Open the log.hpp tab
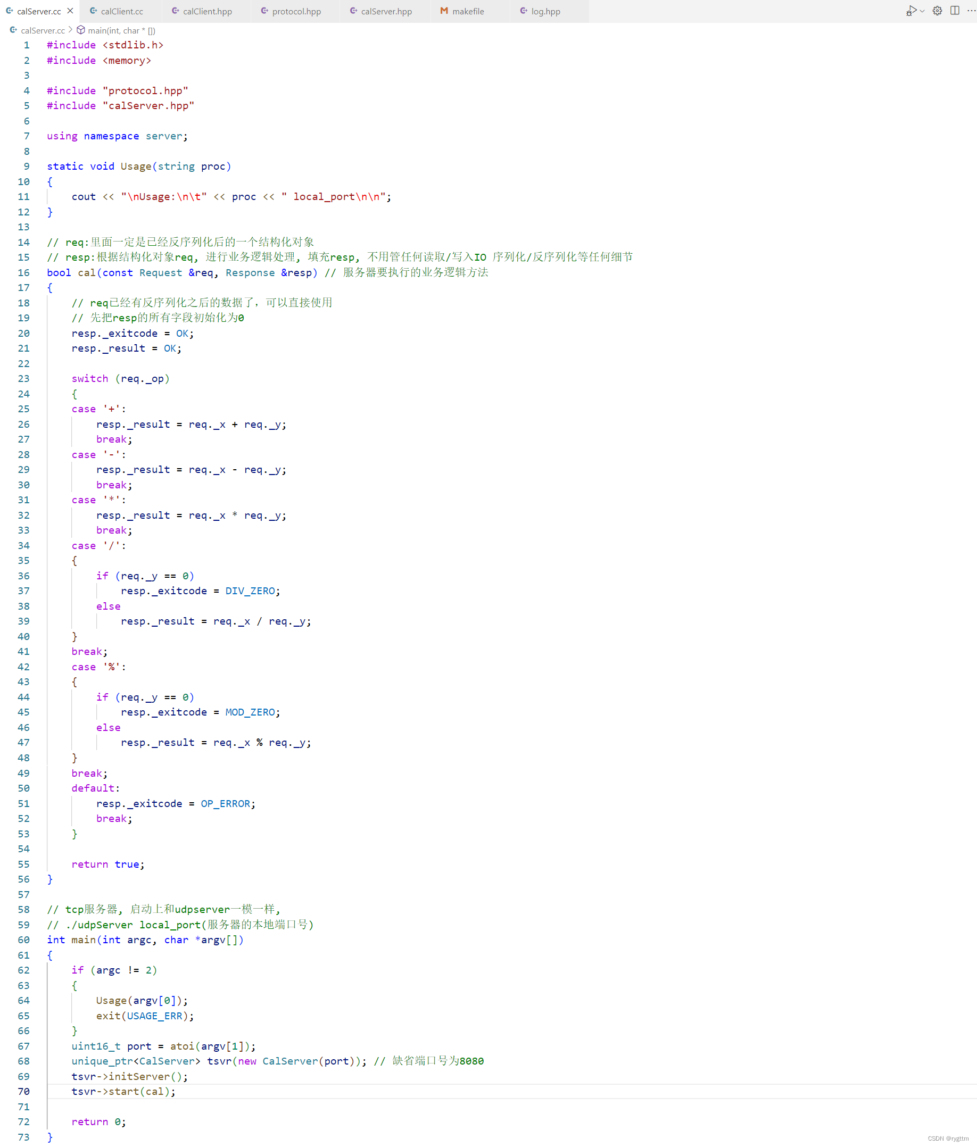Screen dimensions: 977x1147 tap(545, 11)
